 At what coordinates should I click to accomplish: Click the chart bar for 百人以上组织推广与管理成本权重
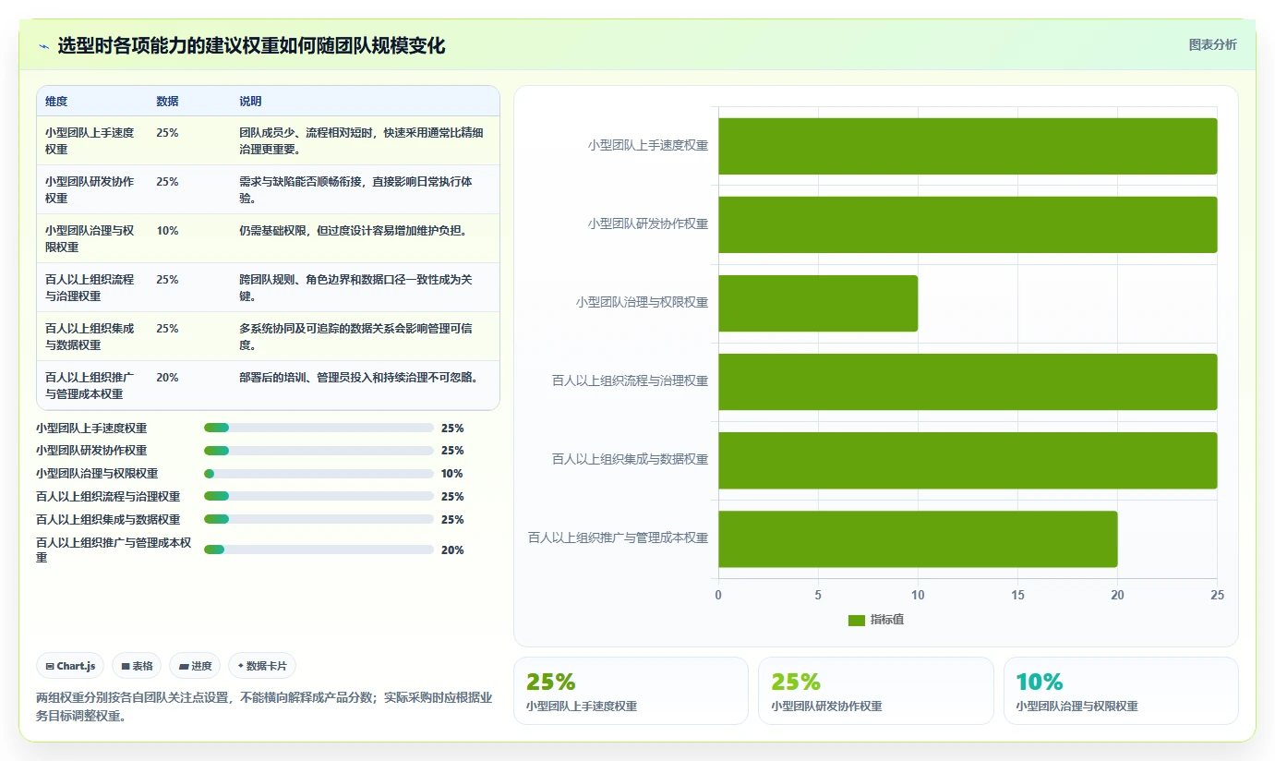pos(918,538)
